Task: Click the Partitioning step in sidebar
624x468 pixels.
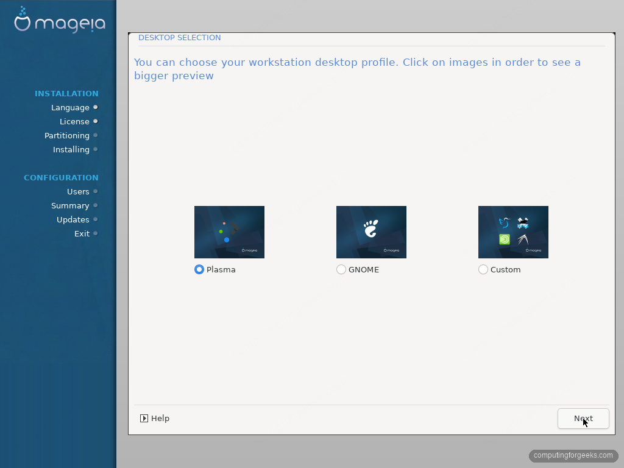Action: (x=67, y=136)
